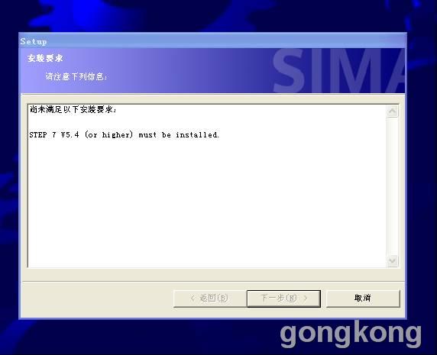Click the 取消 (Cancel) button

tap(363, 299)
